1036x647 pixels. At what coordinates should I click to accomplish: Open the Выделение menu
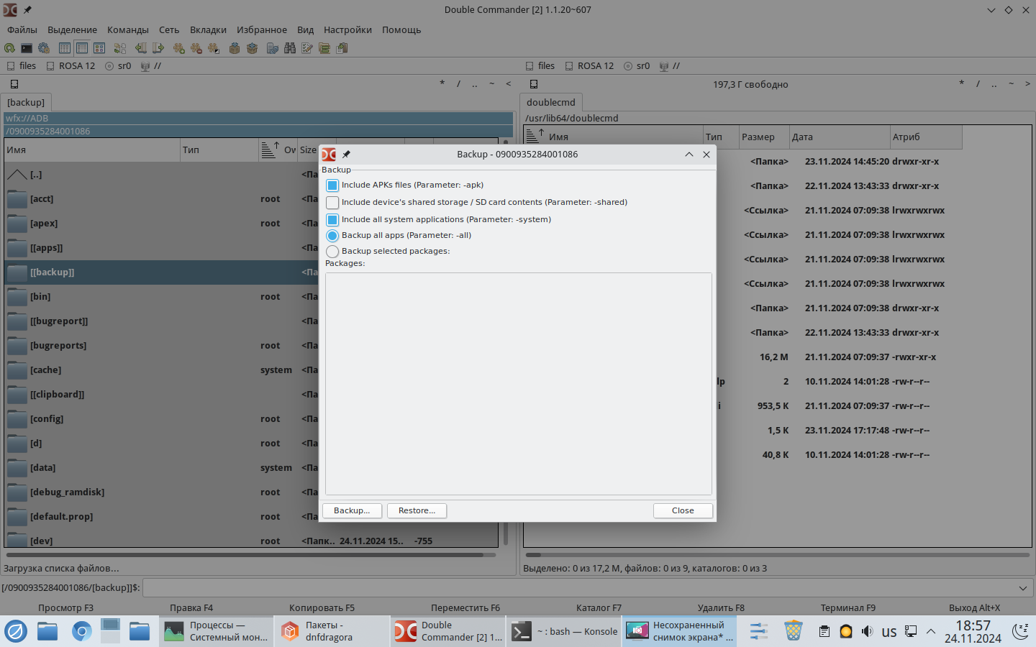click(x=72, y=30)
